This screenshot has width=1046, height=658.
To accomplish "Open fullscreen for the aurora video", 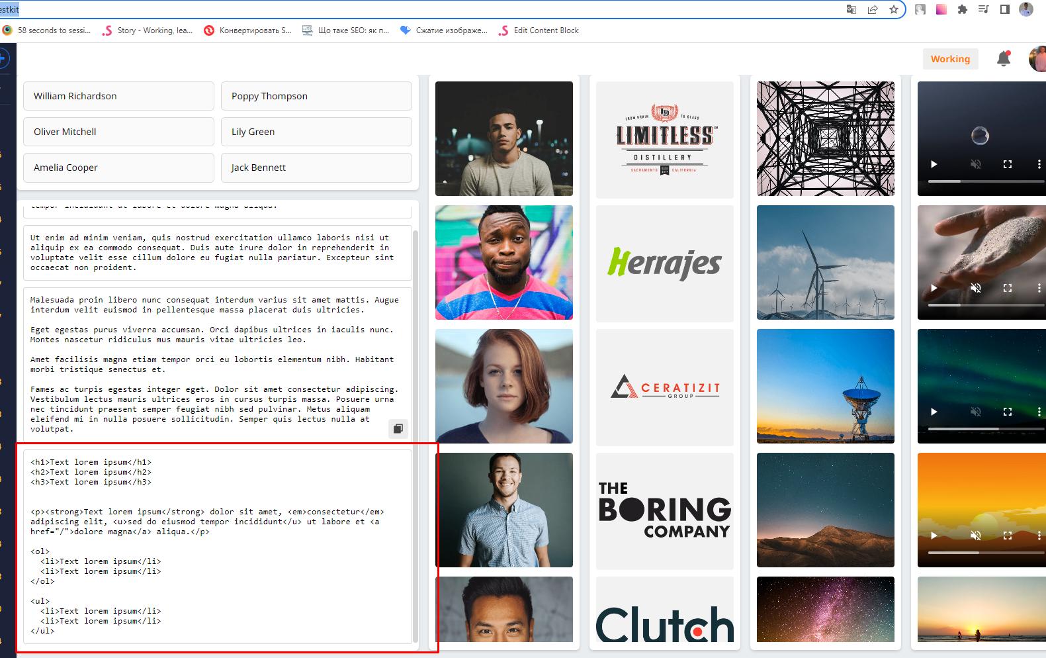I will 1008,412.
